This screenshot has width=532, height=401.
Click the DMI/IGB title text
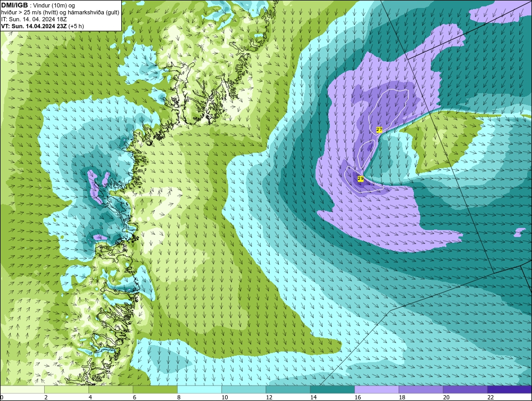pyautogui.click(x=14, y=5)
